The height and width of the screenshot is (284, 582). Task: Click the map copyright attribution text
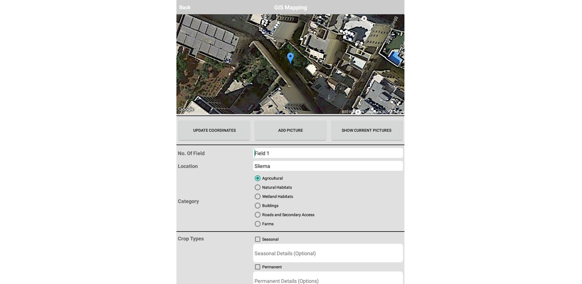(373, 112)
